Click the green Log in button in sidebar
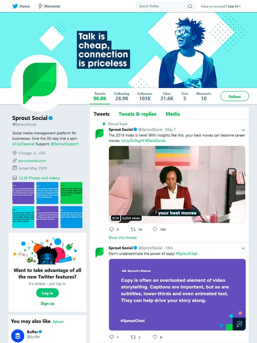 point(47,293)
